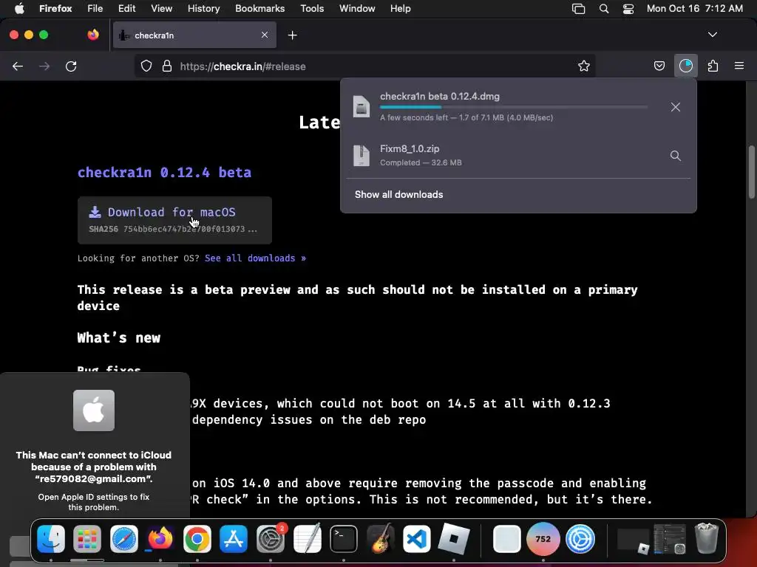Viewport: 757px width, 567px height.
Task: Focus the URL address field
Action: (367, 66)
